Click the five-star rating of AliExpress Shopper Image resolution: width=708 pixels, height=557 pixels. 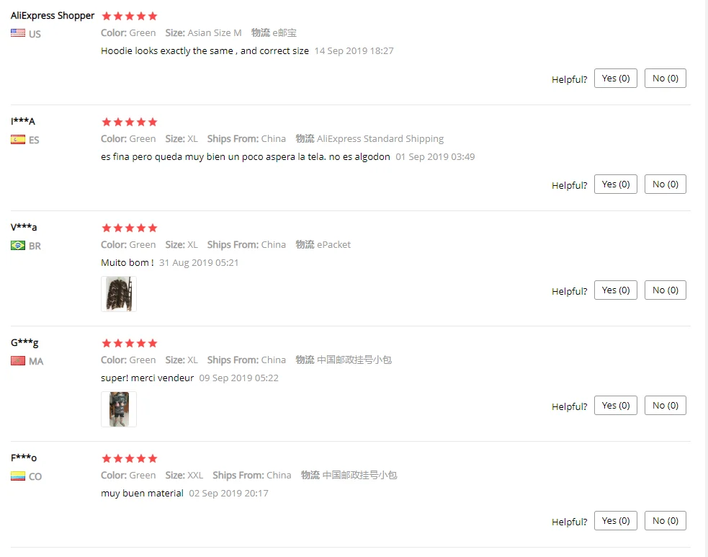click(130, 17)
